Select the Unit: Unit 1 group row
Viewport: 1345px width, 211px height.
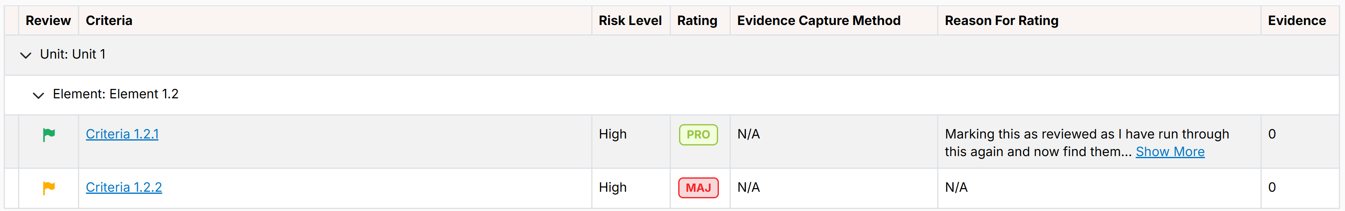pos(671,55)
